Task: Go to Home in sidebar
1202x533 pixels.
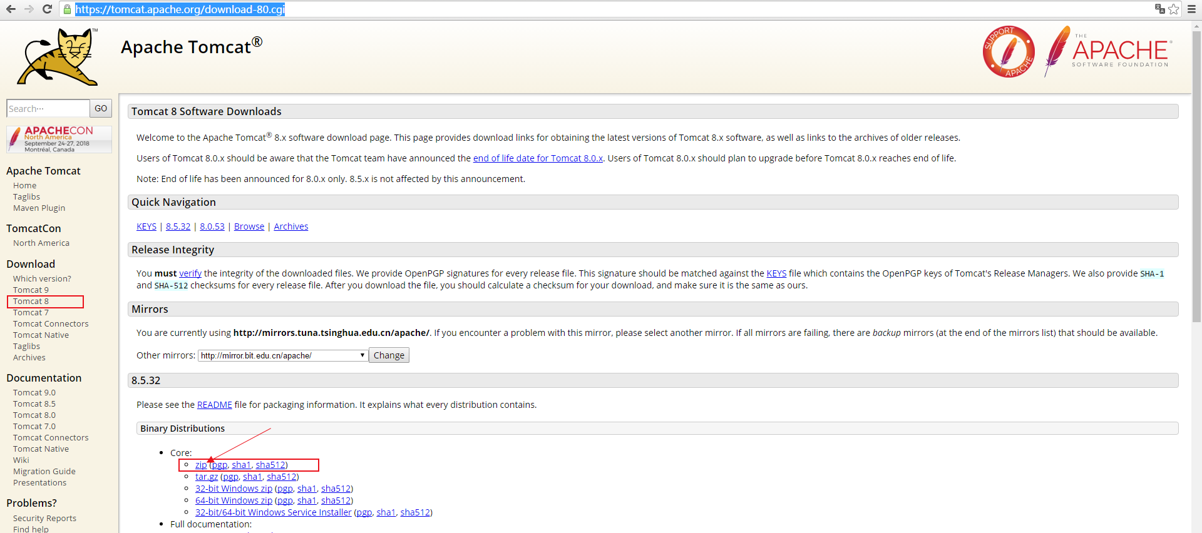Action: [24, 185]
